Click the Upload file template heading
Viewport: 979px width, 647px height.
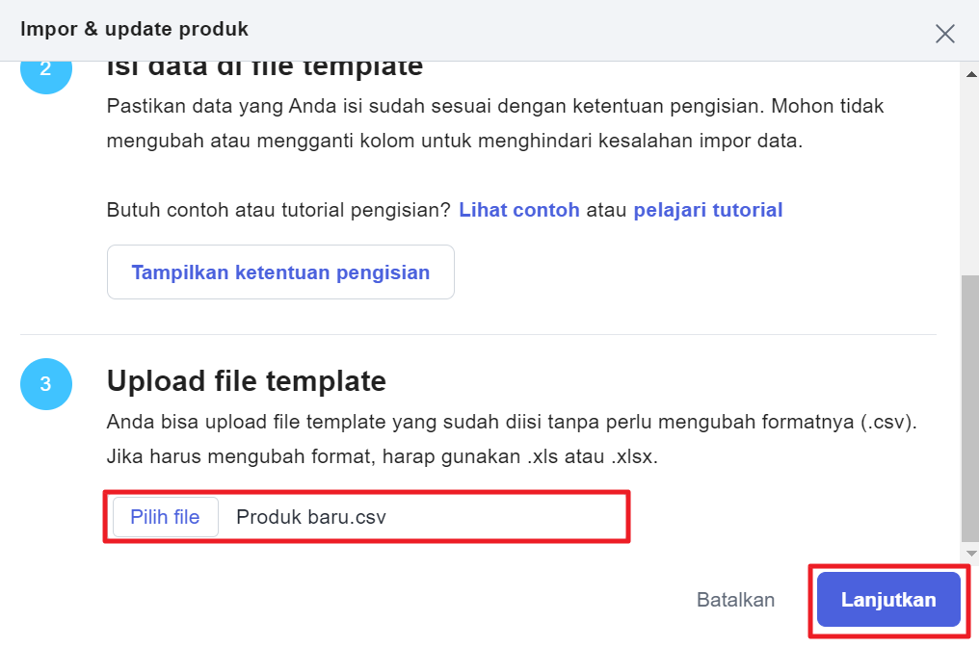pos(247,381)
